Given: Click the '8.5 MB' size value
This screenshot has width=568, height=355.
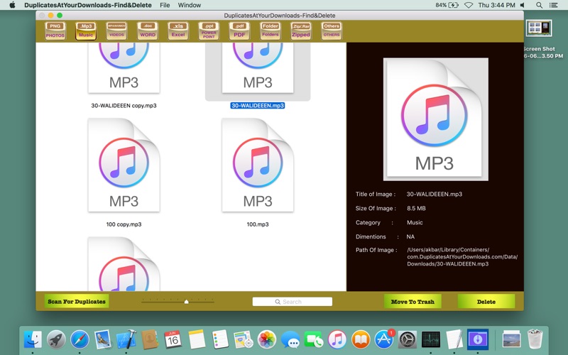Looking at the screenshot, I should (x=416, y=208).
